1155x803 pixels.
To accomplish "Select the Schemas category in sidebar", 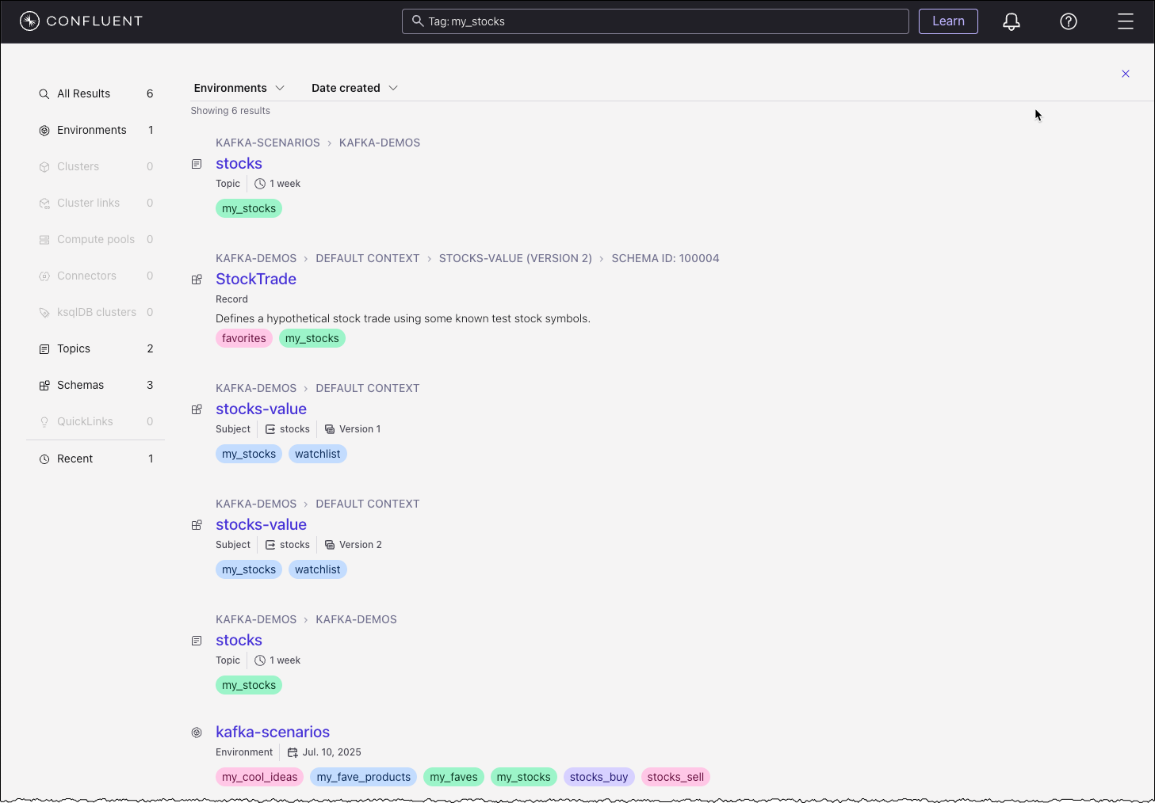I will [x=80, y=385].
